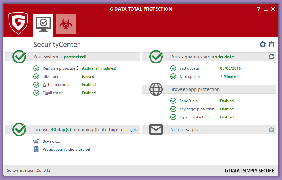Open the help question mark
Image resolution: width=282 pixels, height=180 pixels.
tap(258, 9)
